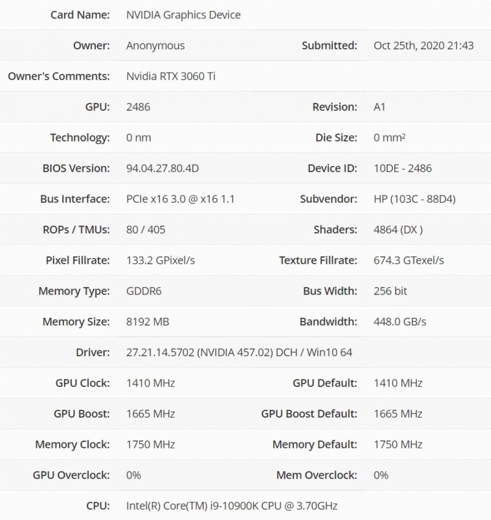Image resolution: width=491 pixels, height=520 pixels.
Task: Click the HP (103C - 88D4) subvendor
Action: coord(414,199)
